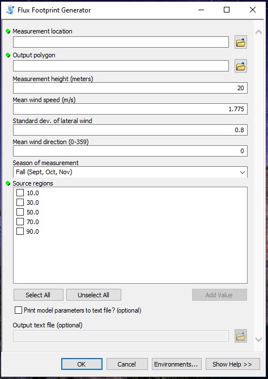The width and height of the screenshot is (268, 379).
Task: Click Select All source regions
Action: click(x=38, y=295)
